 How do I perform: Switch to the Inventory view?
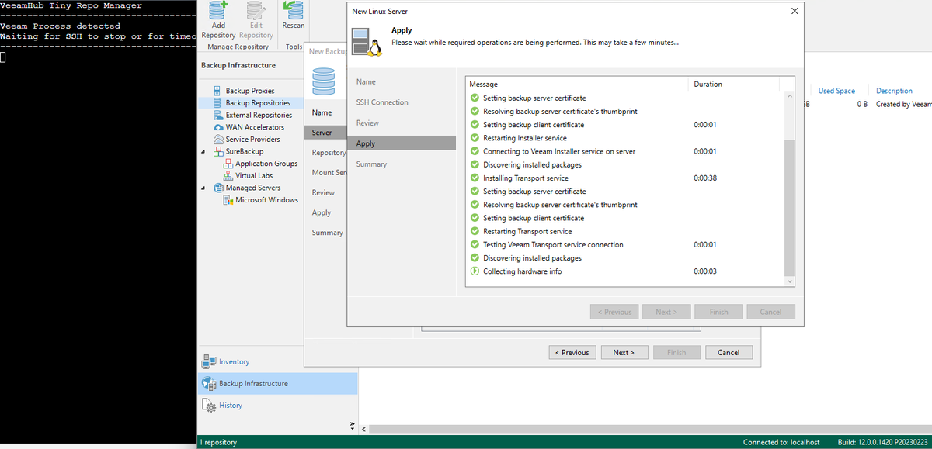[234, 361]
